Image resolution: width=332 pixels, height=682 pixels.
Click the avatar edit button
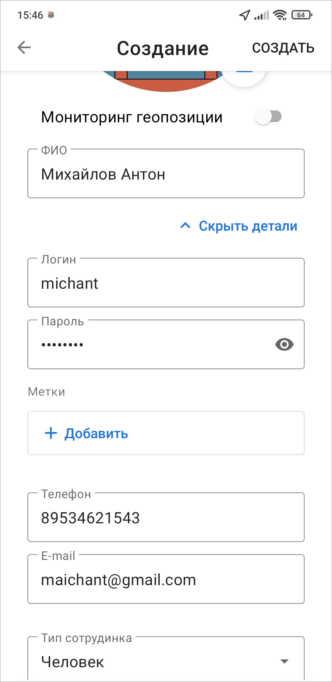point(244,76)
